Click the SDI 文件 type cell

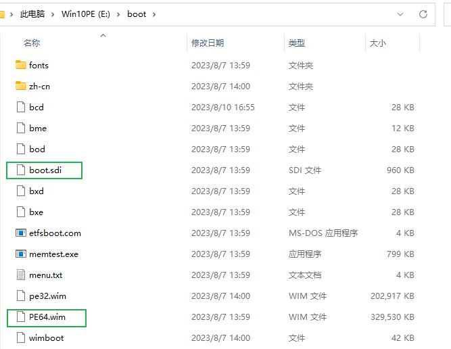(305, 170)
